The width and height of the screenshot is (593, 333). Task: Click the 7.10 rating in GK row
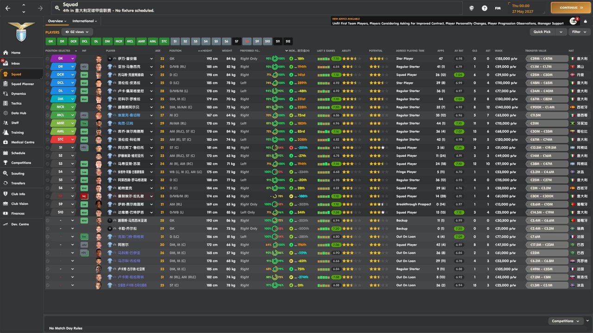(337, 59)
